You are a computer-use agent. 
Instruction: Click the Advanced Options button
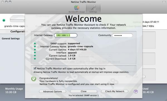click(x=53, y=92)
